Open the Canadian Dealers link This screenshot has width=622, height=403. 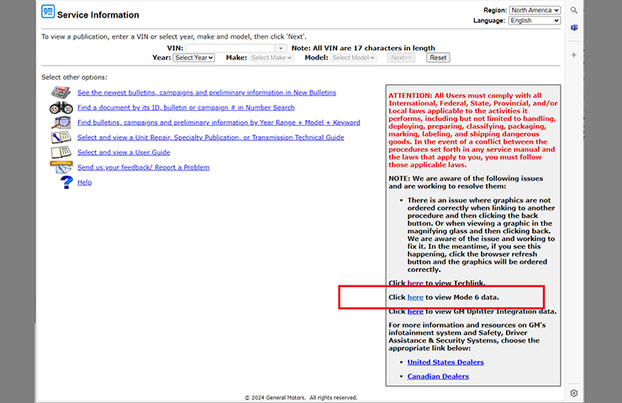pyautogui.click(x=438, y=376)
